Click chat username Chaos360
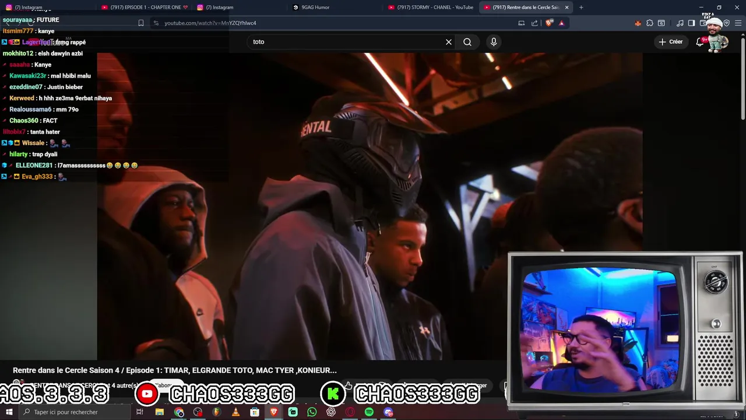 click(24, 121)
